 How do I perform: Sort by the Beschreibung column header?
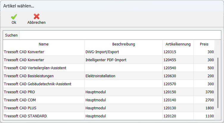tap(123, 44)
